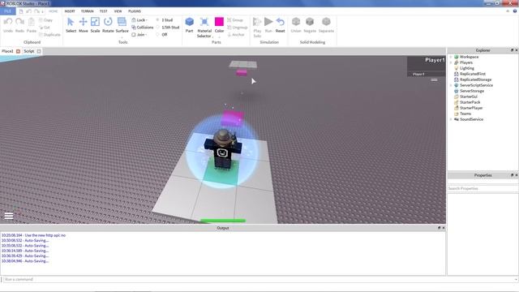519x292 pixels.
Task: Switch to the Script document tab
Action: point(29,51)
